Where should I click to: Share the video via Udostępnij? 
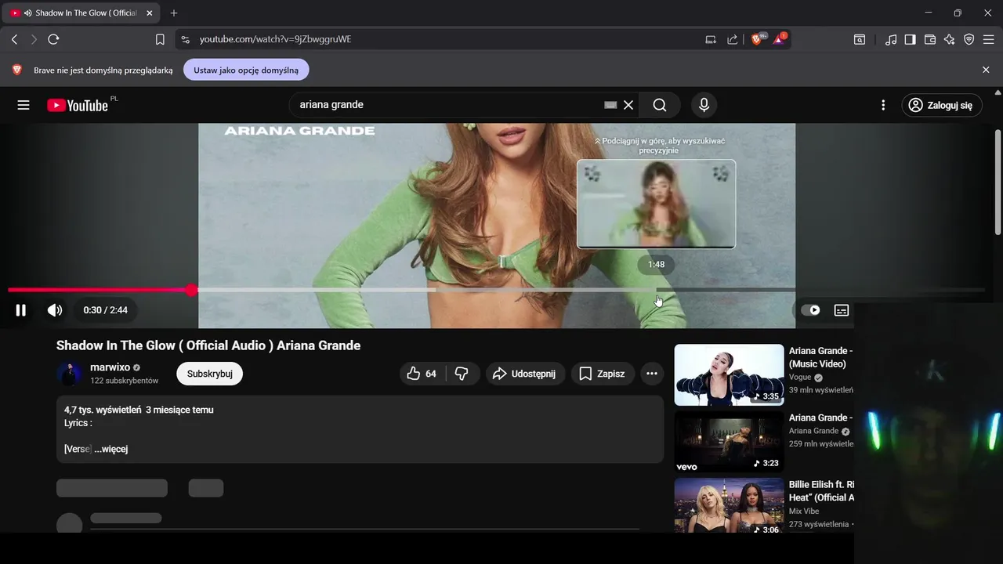[x=525, y=374]
